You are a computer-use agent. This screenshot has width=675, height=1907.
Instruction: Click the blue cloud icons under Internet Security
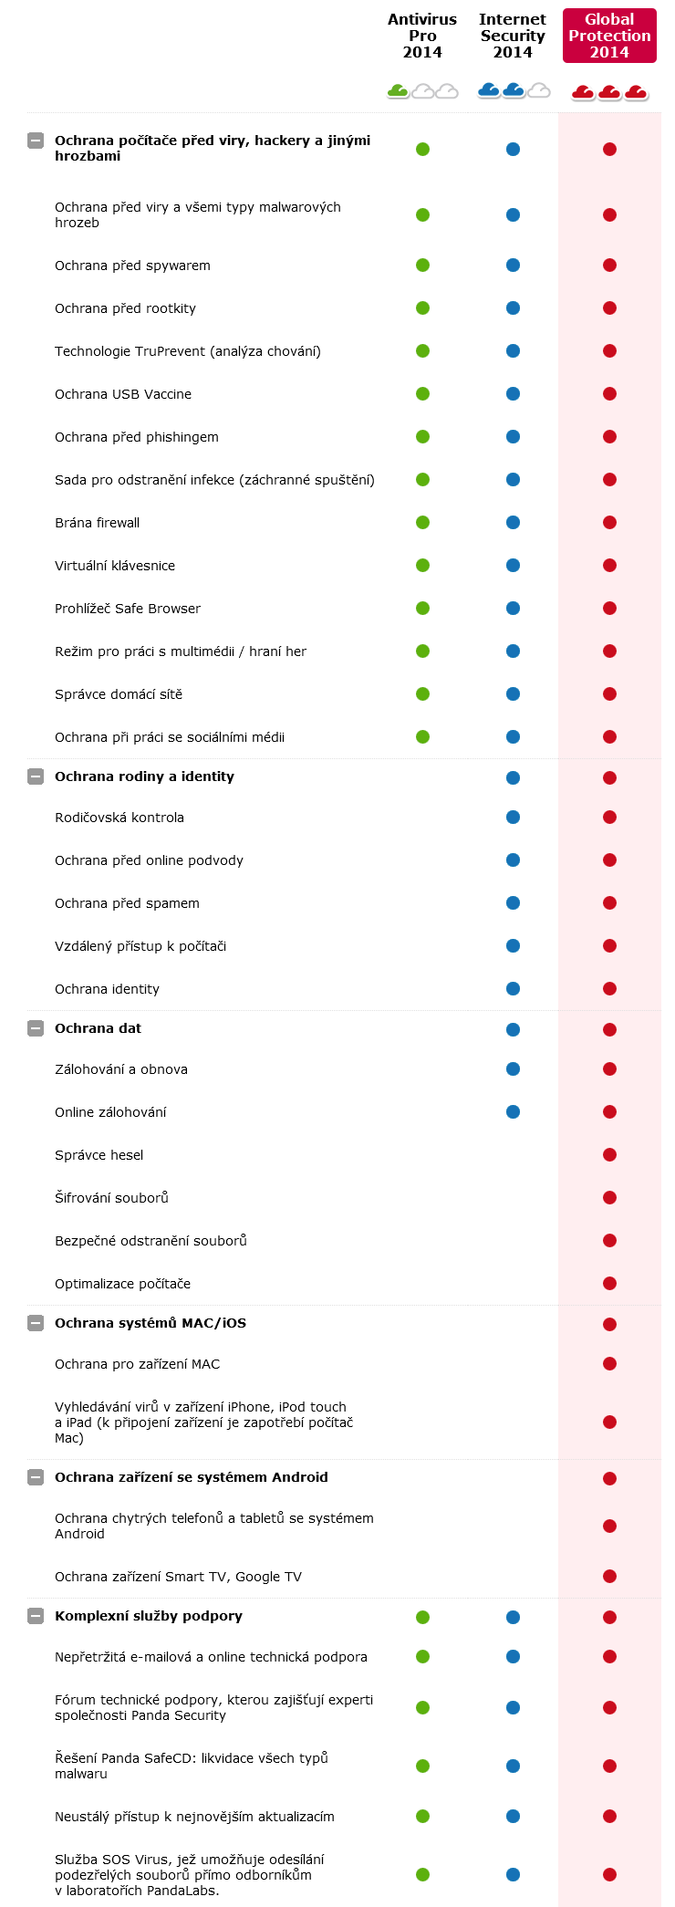pyautogui.click(x=514, y=90)
